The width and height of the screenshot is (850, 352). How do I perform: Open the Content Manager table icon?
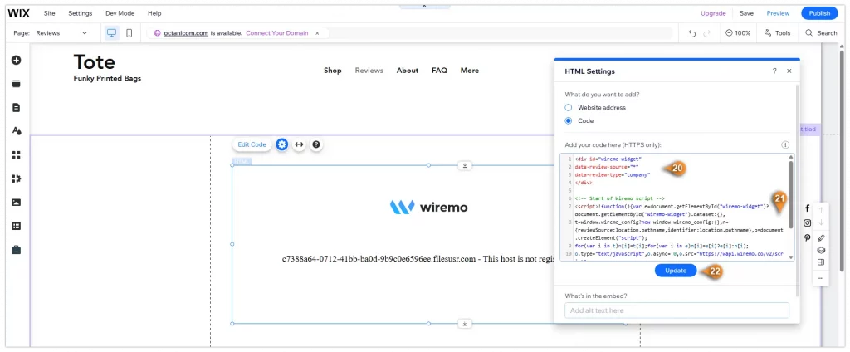17,226
